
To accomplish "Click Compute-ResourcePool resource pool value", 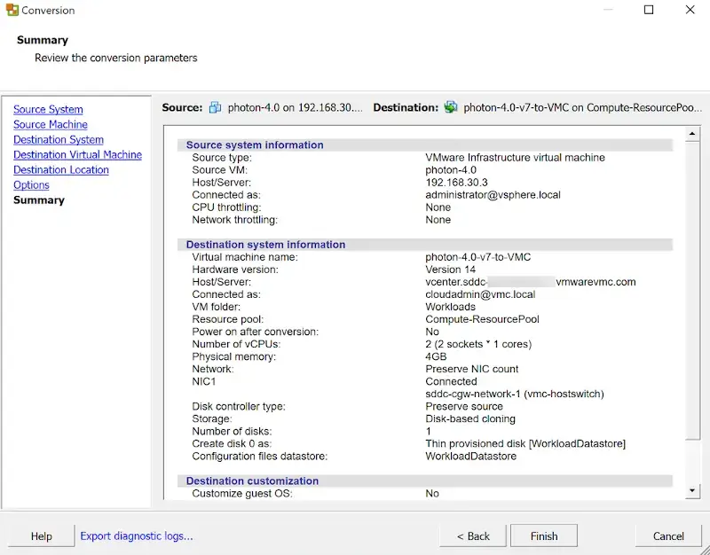I will (x=482, y=319).
